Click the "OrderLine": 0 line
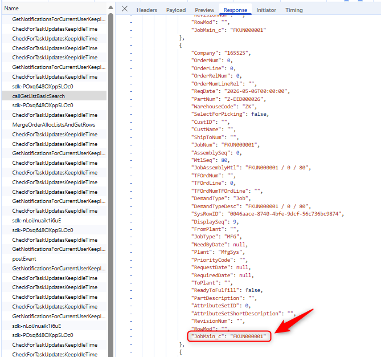This screenshot has width=381, height=357. [x=214, y=68]
